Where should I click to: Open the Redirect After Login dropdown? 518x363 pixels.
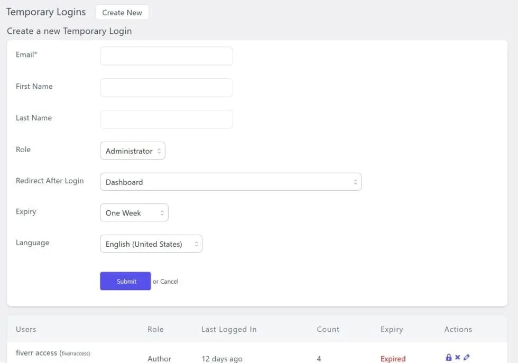coord(230,181)
